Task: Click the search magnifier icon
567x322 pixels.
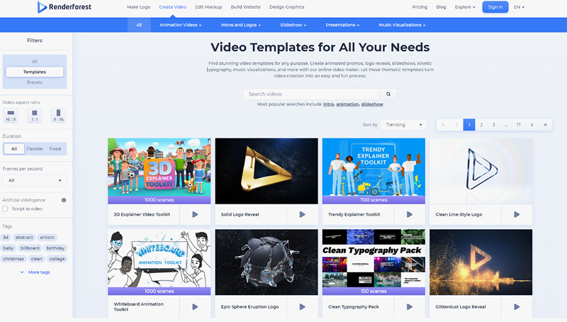Action: [388, 94]
